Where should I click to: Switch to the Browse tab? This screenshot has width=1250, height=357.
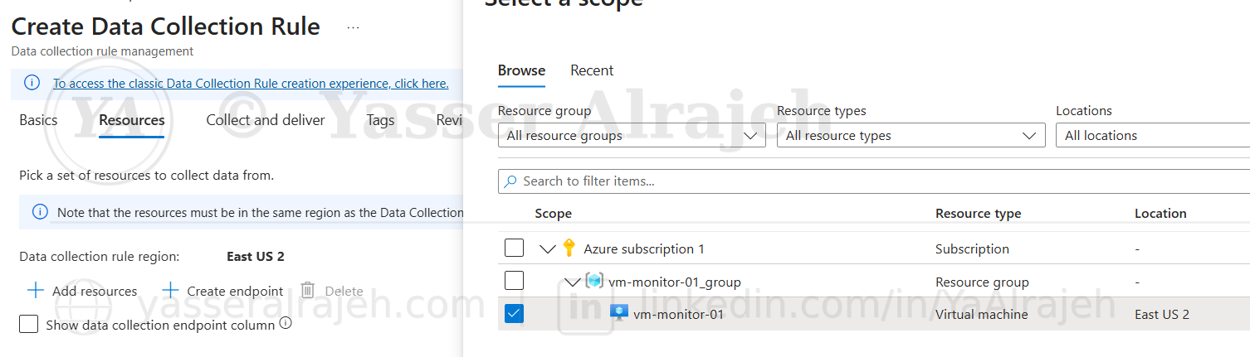521,70
